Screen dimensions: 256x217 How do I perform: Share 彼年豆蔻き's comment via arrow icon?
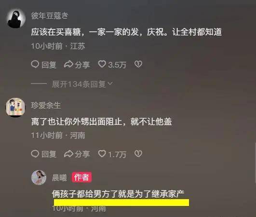68,64
